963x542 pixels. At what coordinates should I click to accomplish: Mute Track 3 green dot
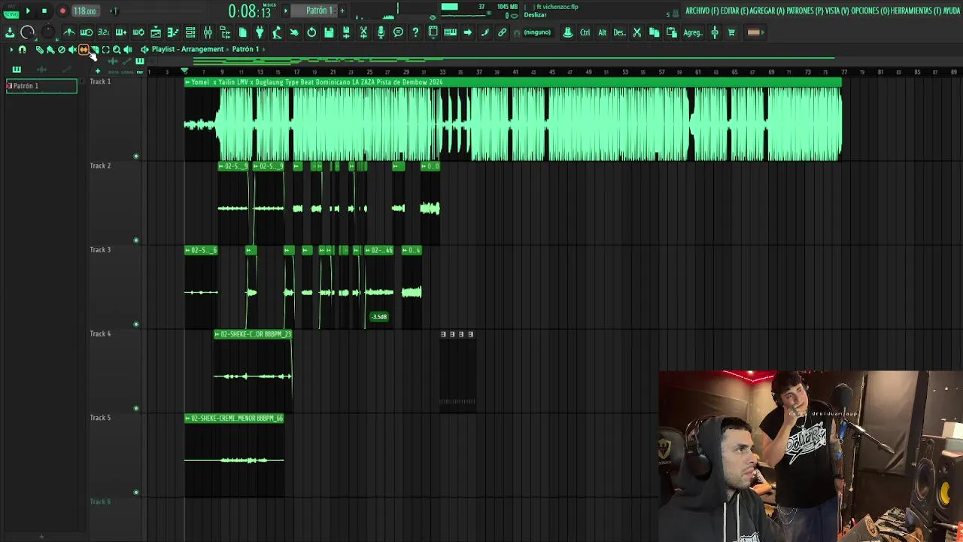pos(136,324)
